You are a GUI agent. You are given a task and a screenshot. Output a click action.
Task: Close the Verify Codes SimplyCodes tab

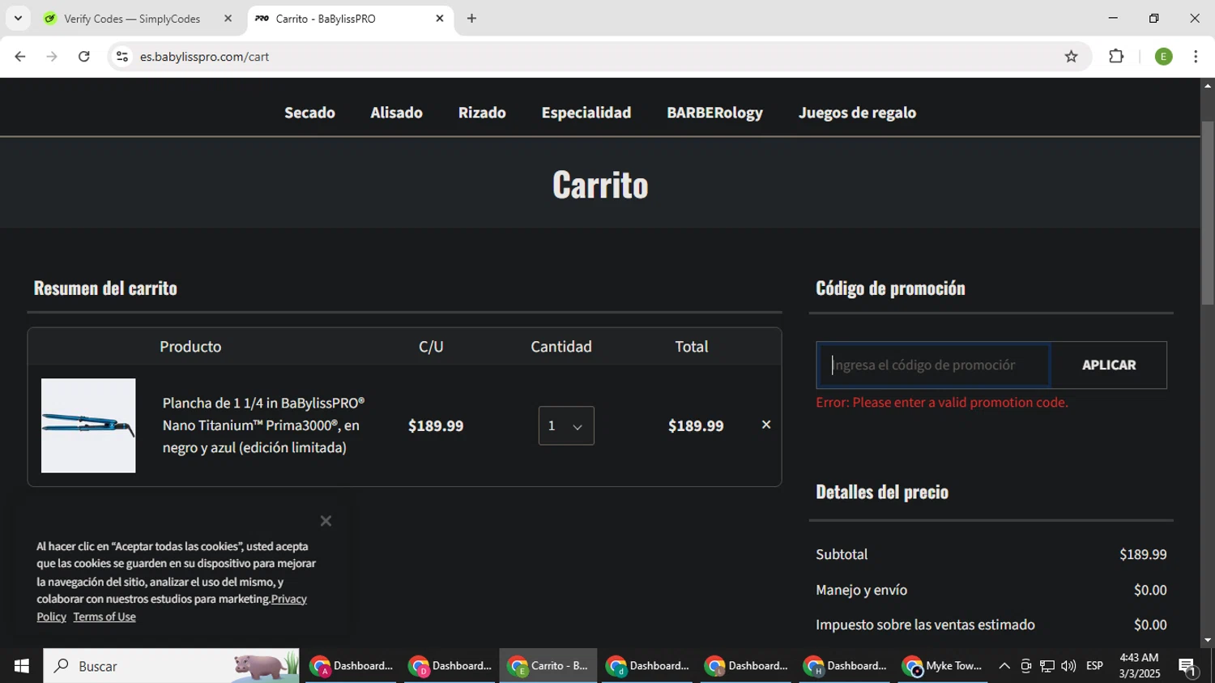[228, 18]
